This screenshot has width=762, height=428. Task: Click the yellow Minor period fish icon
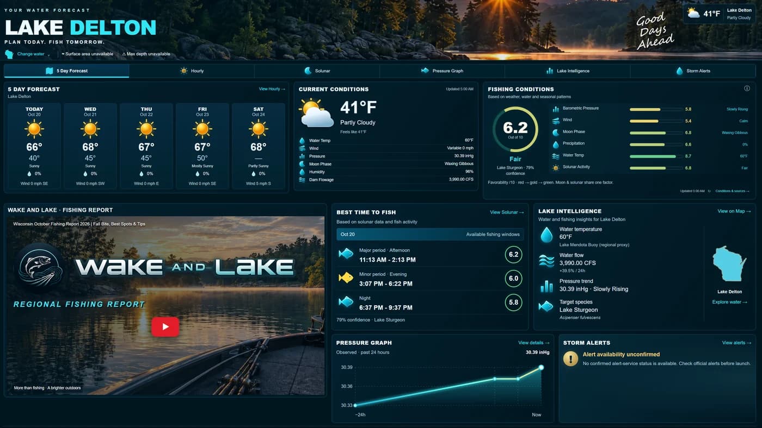[346, 278]
